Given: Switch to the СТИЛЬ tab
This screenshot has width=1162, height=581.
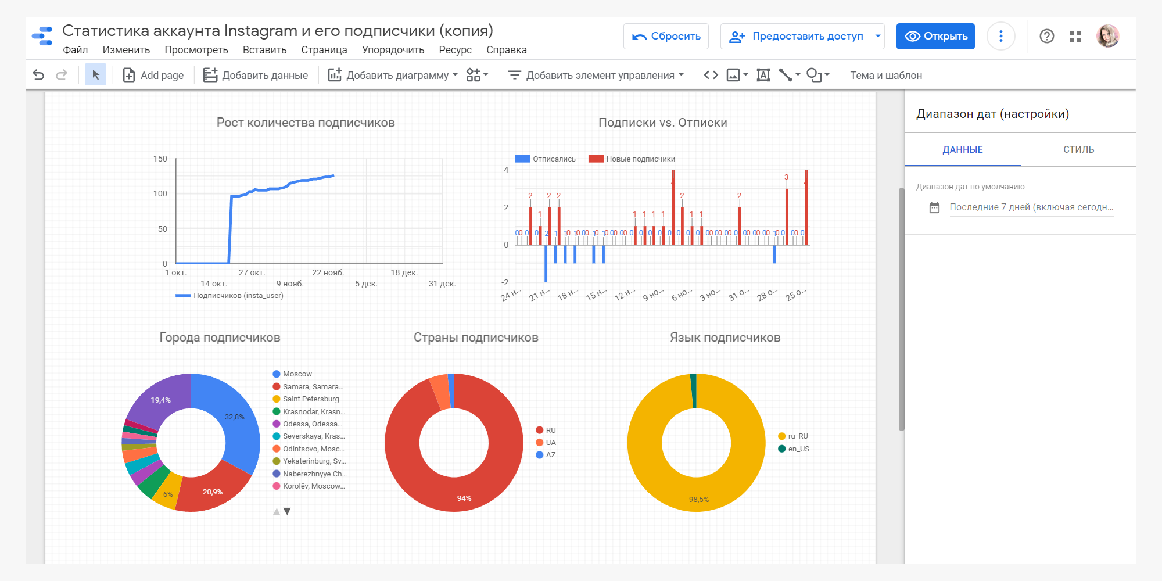Looking at the screenshot, I should pyautogui.click(x=1078, y=150).
